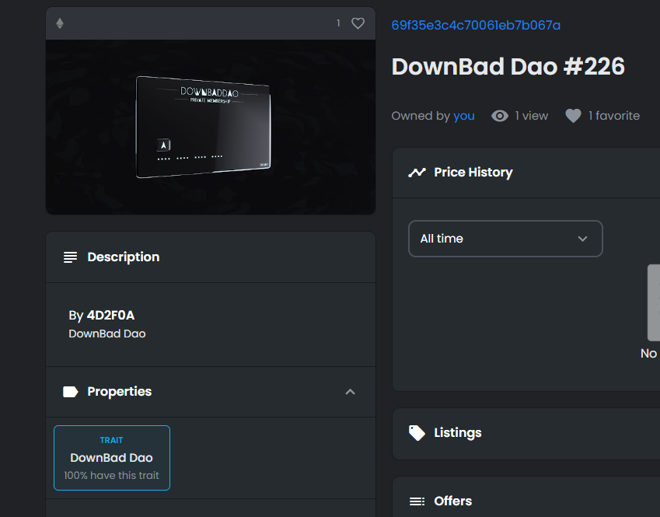The height and width of the screenshot is (517, 660).
Task: Click the Listings price tag icon
Action: (x=417, y=433)
